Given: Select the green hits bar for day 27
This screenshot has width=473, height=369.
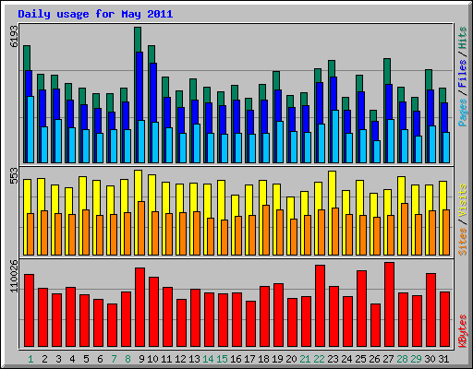Looking at the screenshot, I should [387, 71].
